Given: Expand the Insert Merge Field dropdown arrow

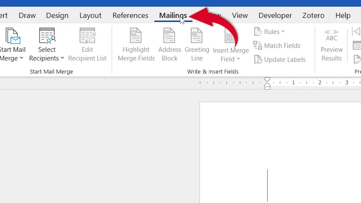Looking at the screenshot, I should (238, 59).
